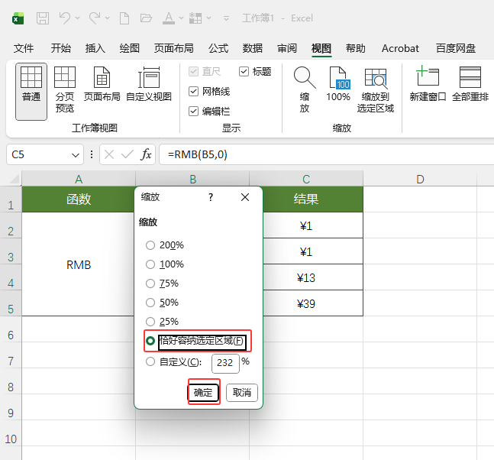Click the custom zoom percentage field 232
Viewport: 494px width, 460px height.
[x=225, y=363]
